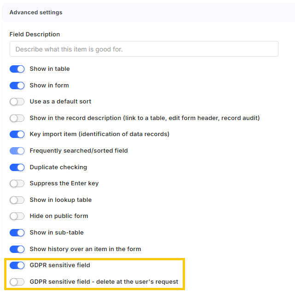Disable the Show in table toggle
The width and height of the screenshot is (295, 292).
click(x=17, y=69)
